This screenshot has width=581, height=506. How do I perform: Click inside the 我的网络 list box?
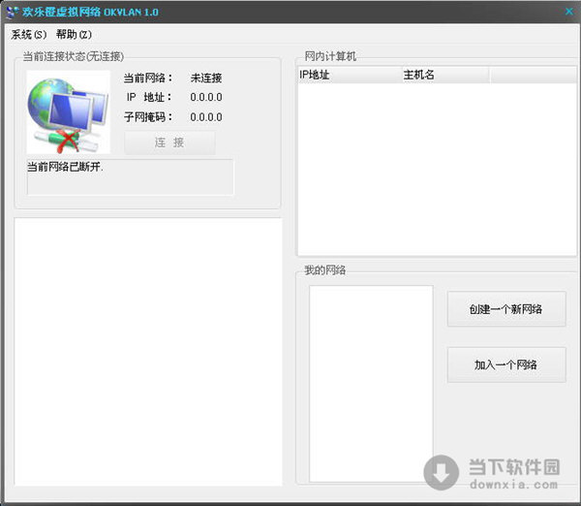point(371,383)
